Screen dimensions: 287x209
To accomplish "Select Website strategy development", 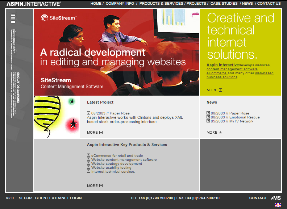I will (x=117, y=164).
